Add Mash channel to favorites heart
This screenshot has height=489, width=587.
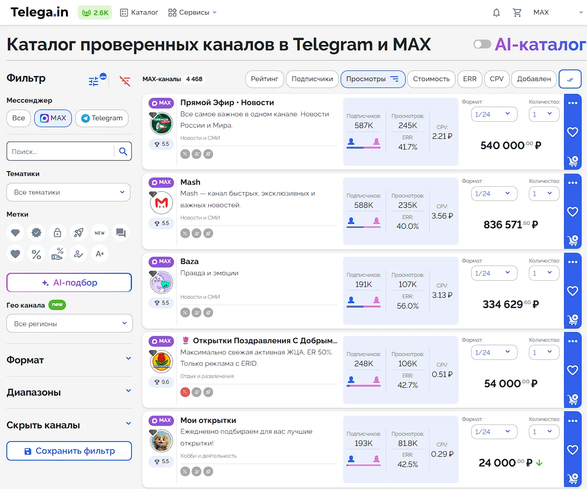point(572,212)
